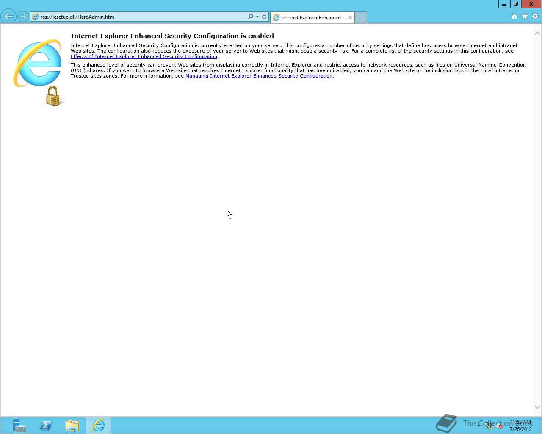
Task: Click the Forward navigation arrow
Action: coord(23,17)
